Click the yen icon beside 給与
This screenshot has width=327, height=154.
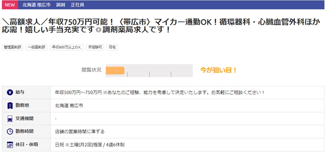coord(10,92)
